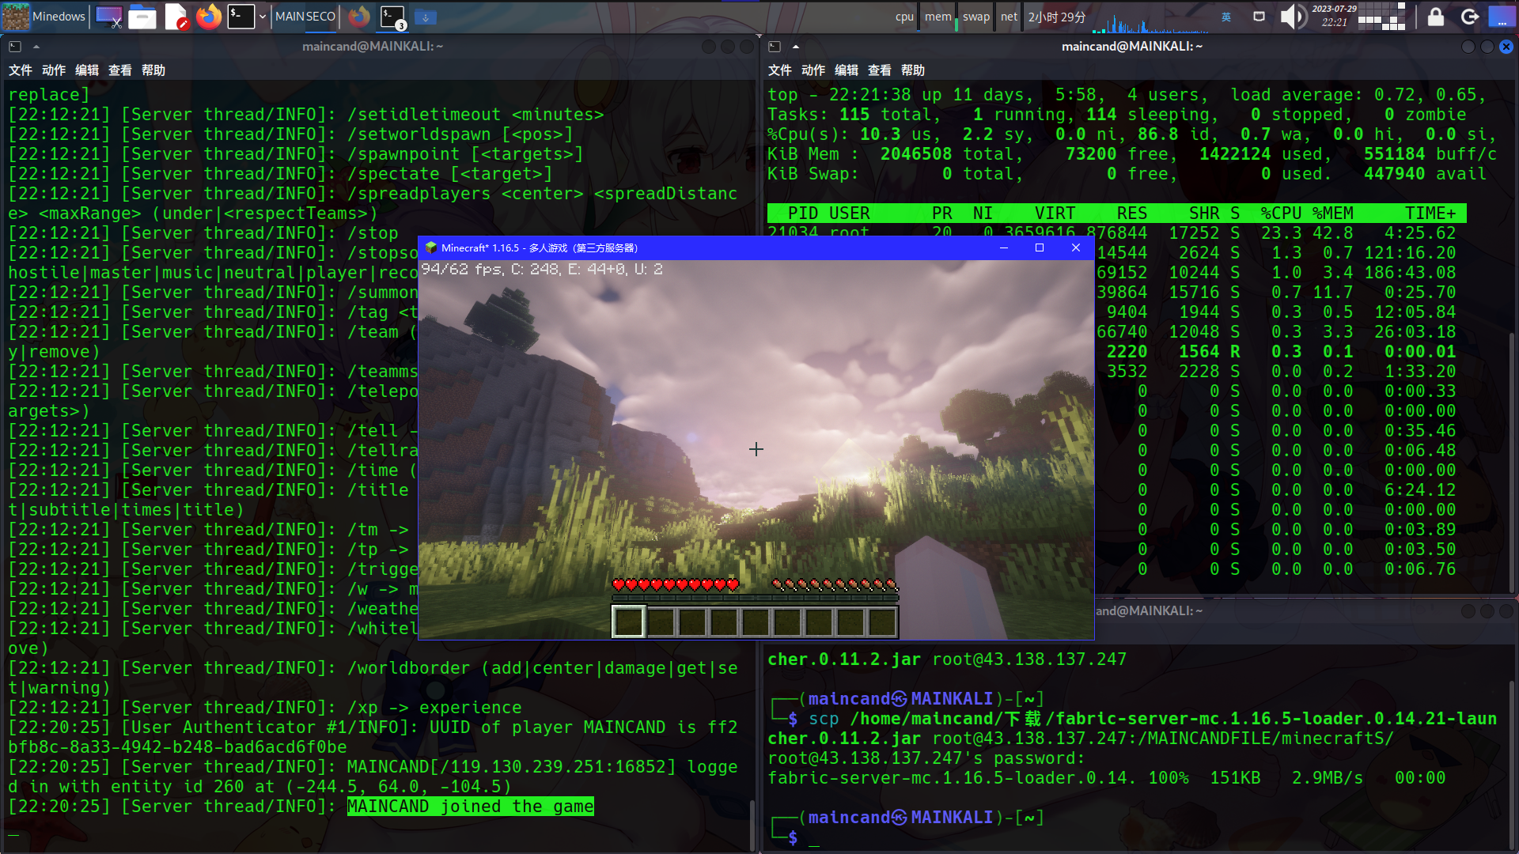Image resolution: width=1519 pixels, height=854 pixels.
Task: Switch to the SECO workspace
Action: click(x=320, y=17)
